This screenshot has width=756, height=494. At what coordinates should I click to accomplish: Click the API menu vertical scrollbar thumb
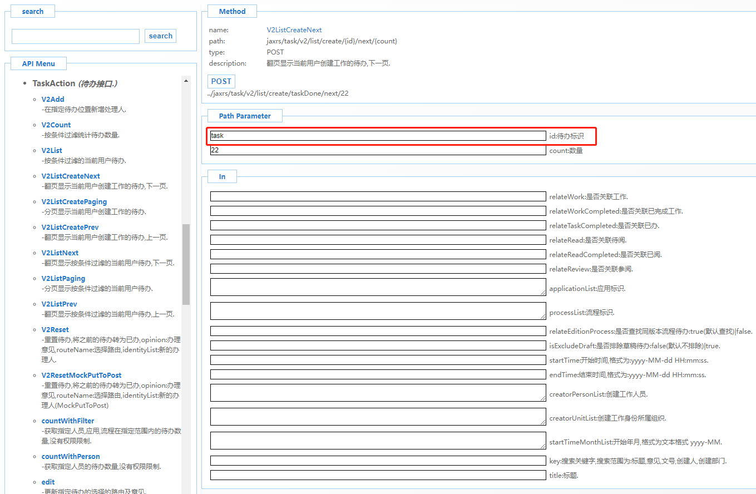click(186, 264)
